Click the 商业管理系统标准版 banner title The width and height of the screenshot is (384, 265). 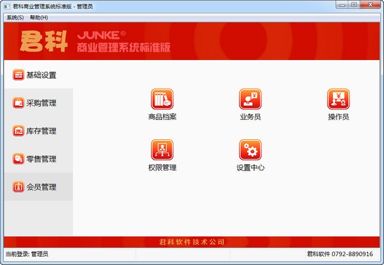pyautogui.click(x=124, y=47)
